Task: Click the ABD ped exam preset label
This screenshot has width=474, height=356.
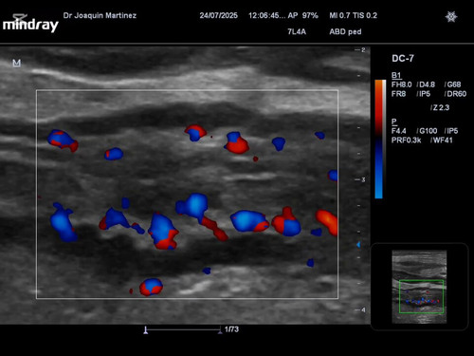Action: click(345, 31)
